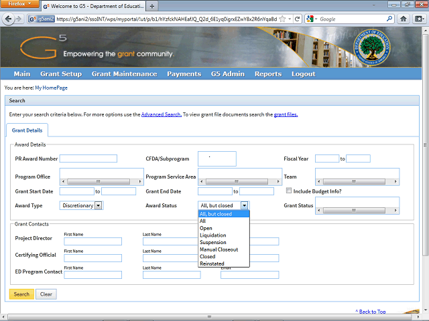Choose 'Reinstated' award status option
The image size is (429, 321).
pyautogui.click(x=223, y=263)
